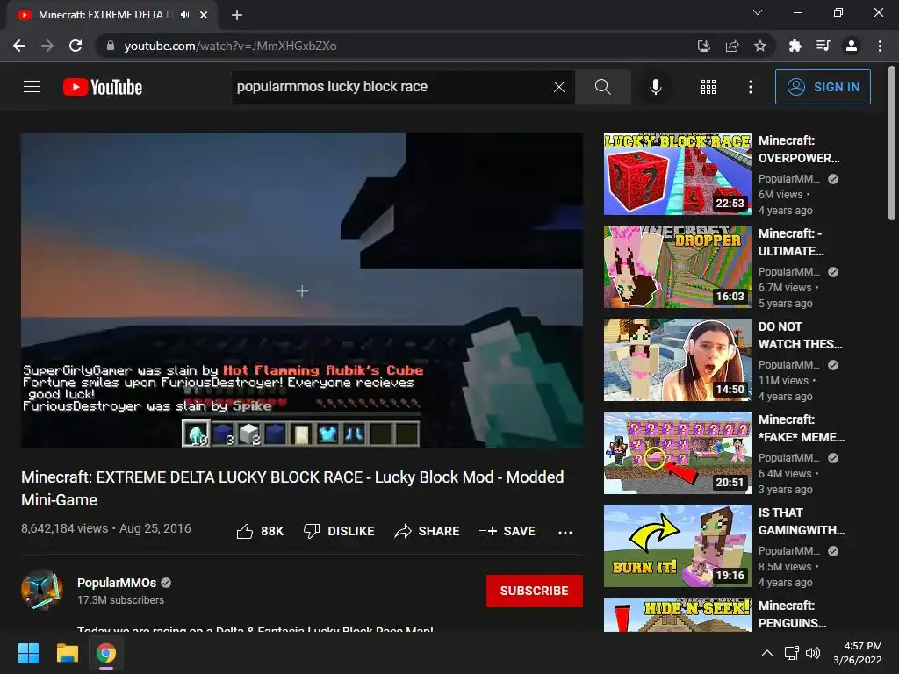Open the Minecraft: PENGUINS... title
The image size is (899, 674).
tap(793, 613)
